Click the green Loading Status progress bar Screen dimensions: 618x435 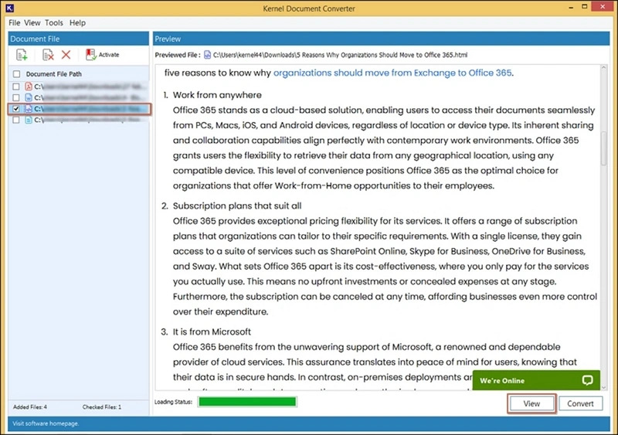click(x=247, y=402)
